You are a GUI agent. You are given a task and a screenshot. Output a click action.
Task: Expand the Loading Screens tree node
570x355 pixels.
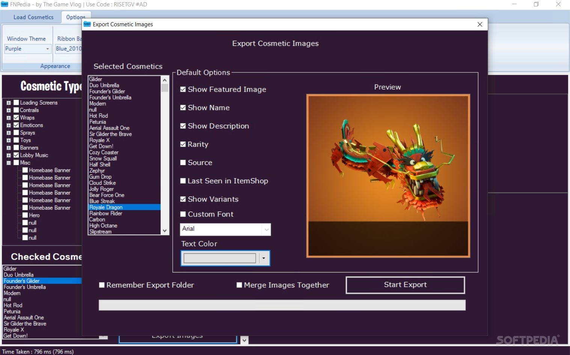[9, 103]
